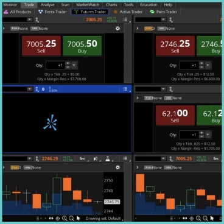
Task: Click the zoom in magnifier under left chart
Action: (x=65, y=219)
